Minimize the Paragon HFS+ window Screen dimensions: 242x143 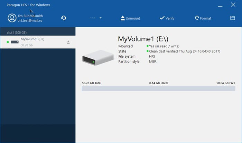(220, 6)
